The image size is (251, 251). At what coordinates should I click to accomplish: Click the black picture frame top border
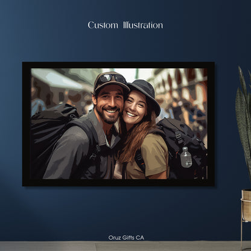tap(118, 65)
